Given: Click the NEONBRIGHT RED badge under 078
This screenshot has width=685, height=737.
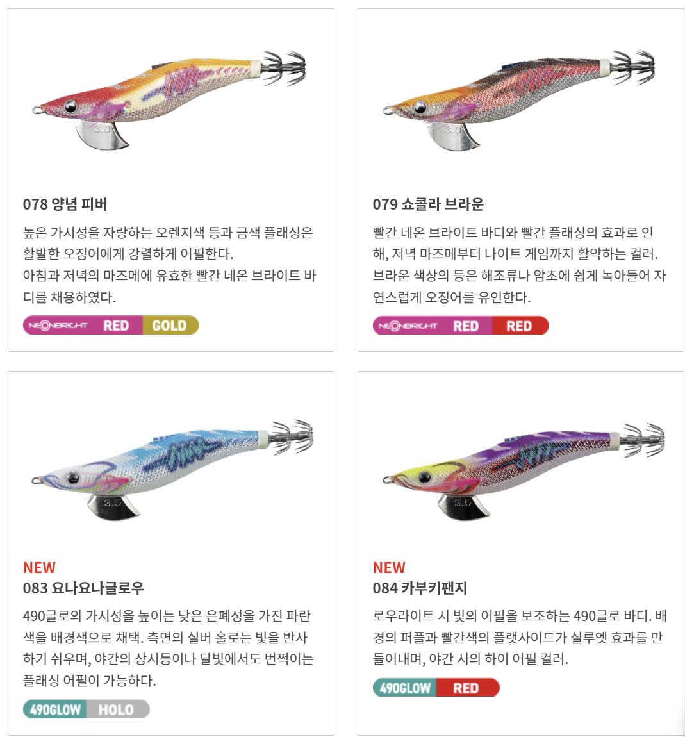Looking at the screenshot, I should (83, 326).
